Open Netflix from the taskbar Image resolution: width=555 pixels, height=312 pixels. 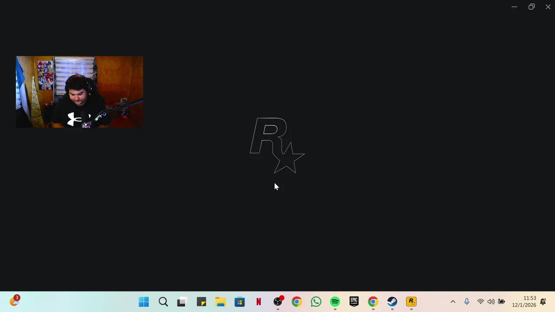[x=258, y=302]
